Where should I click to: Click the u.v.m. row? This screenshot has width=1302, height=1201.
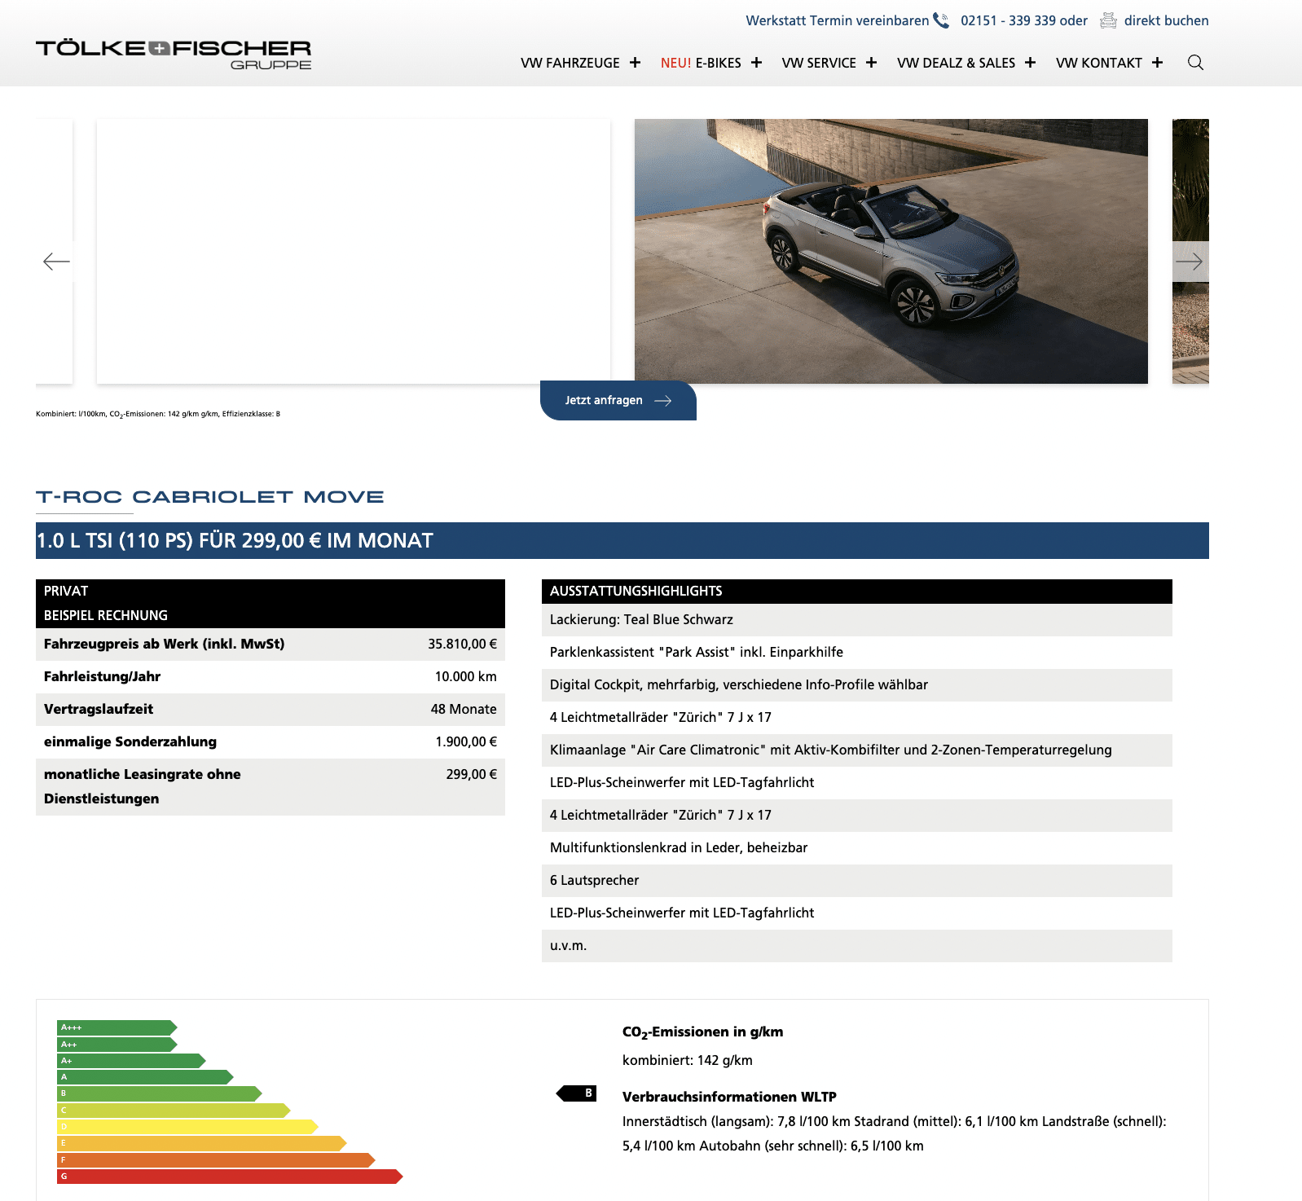tap(857, 946)
